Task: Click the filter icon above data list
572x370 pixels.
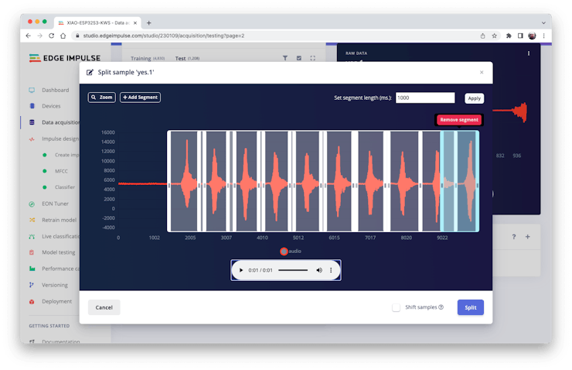Action: click(285, 58)
